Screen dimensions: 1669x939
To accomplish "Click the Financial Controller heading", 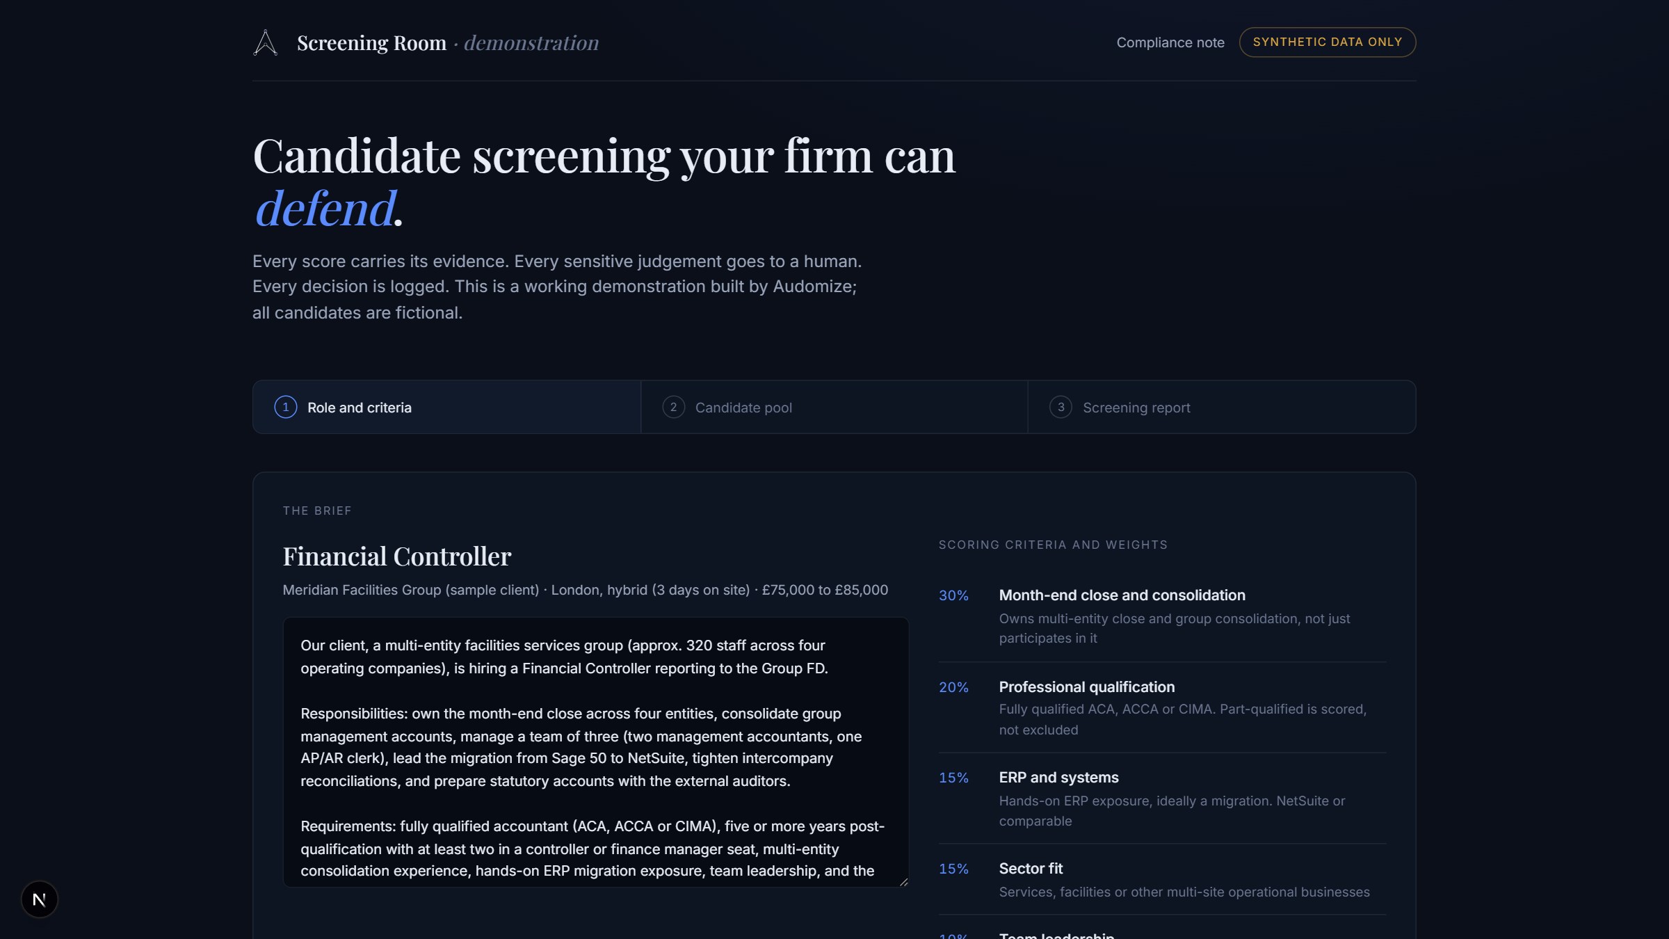I will click(x=397, y=556).
